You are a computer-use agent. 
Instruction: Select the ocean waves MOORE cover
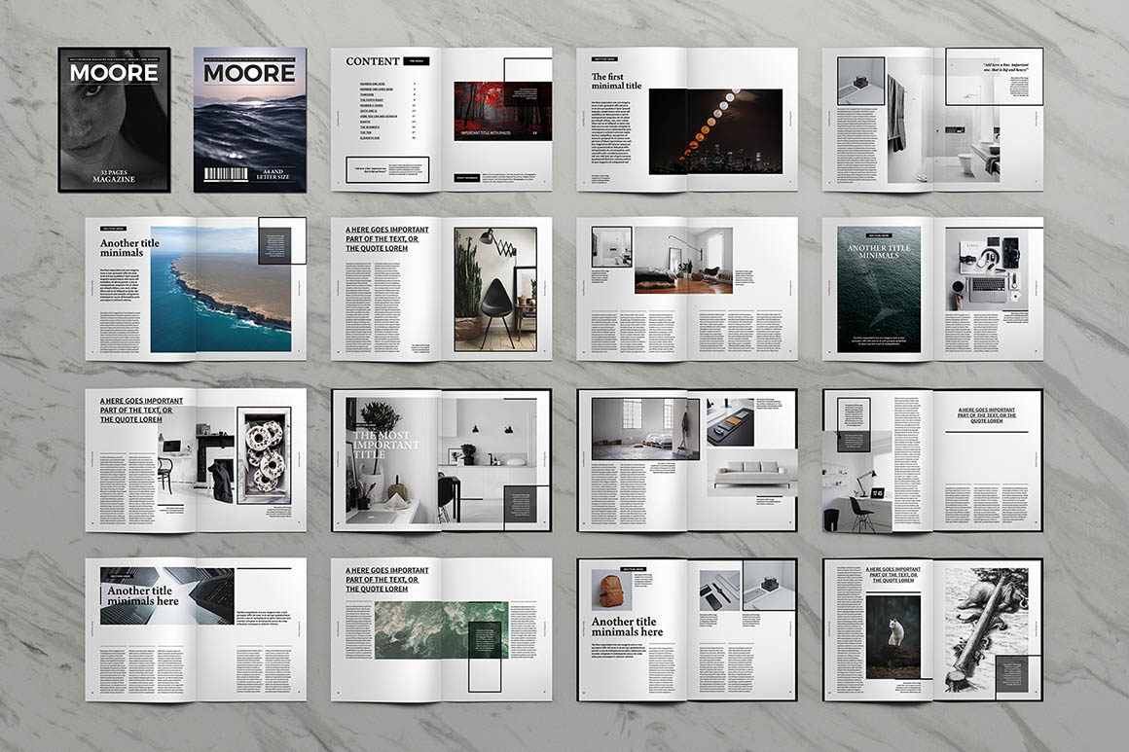pyautogui.click(x=249, y=126)
